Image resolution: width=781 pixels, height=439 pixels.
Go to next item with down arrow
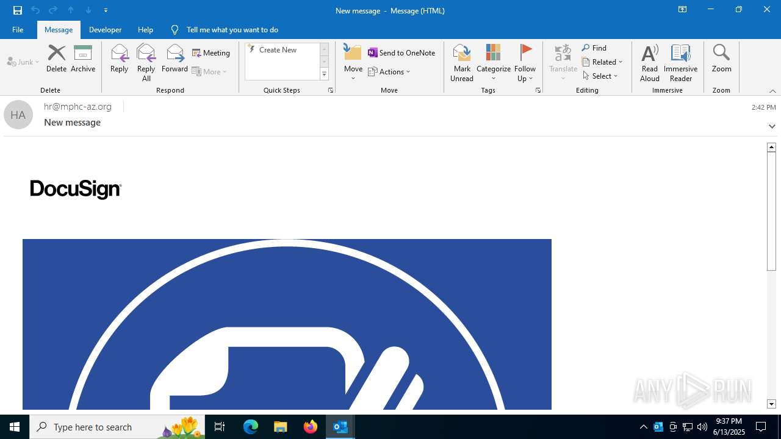88,10
